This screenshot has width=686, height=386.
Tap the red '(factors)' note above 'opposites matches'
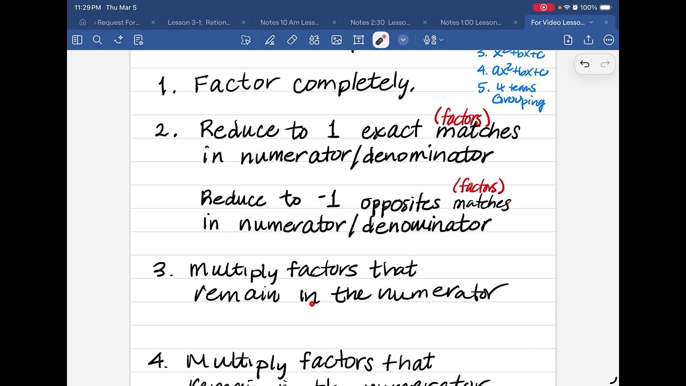click(479, 187)
